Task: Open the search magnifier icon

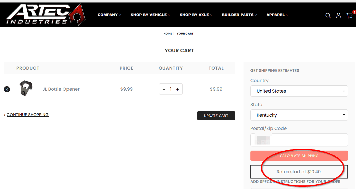Action: pos(328,16)
